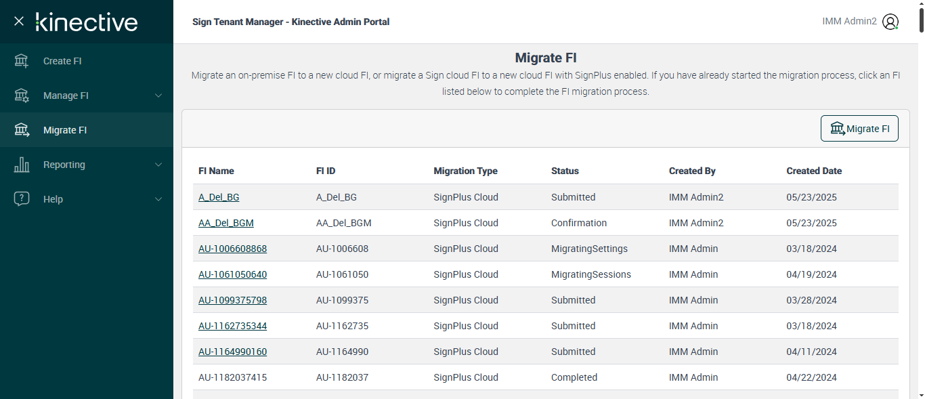
Task: Select Create FI in the sidebar
Action: click(x=62, y=61)
